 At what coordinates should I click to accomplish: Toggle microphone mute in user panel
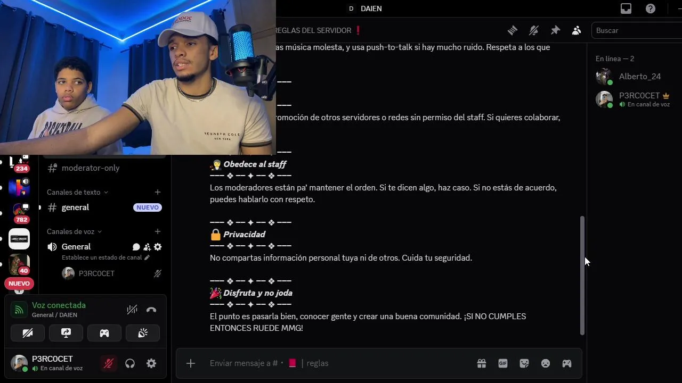tap(109, 363)
